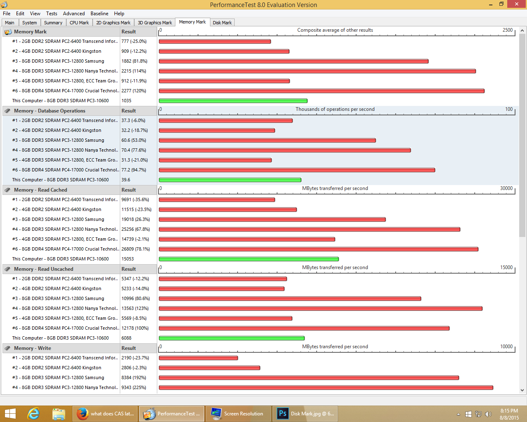
Task: Select Read Cached result 14739 (-2.1%)
Action: [x=135, y=239]
